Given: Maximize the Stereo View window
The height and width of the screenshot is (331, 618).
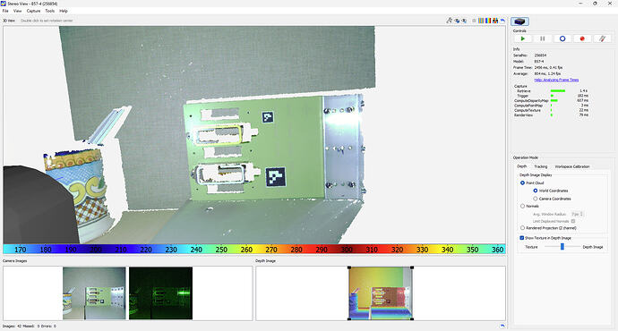Looking at the screenshot, I should pyautogui.click(x=595, y=4).
